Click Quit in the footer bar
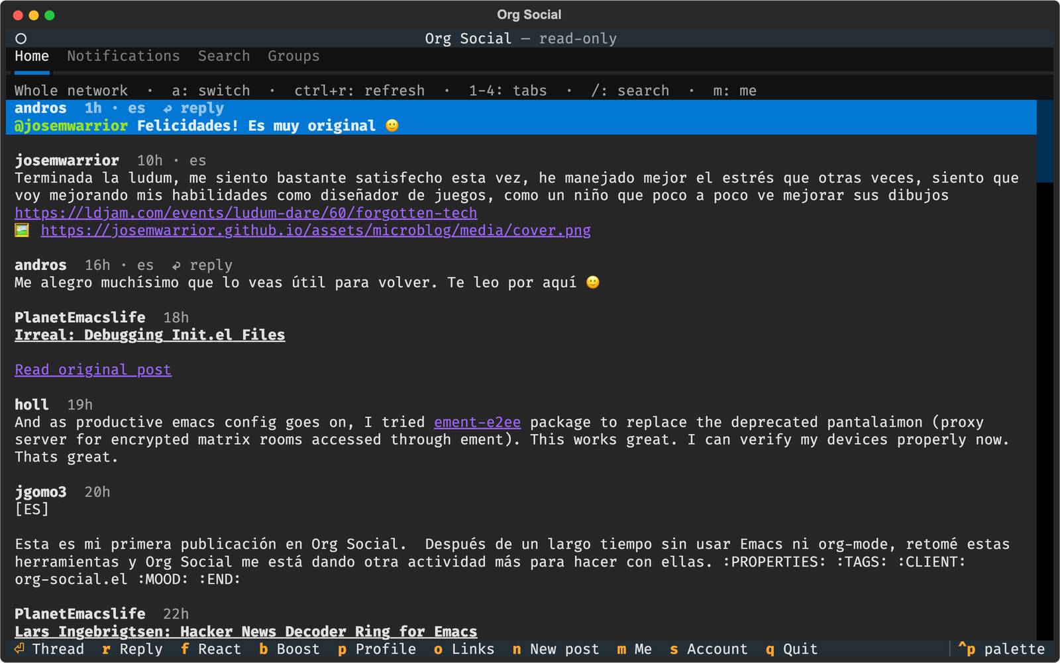The image size is (1060, 663). pyautogui.click(x=800, y=649)
